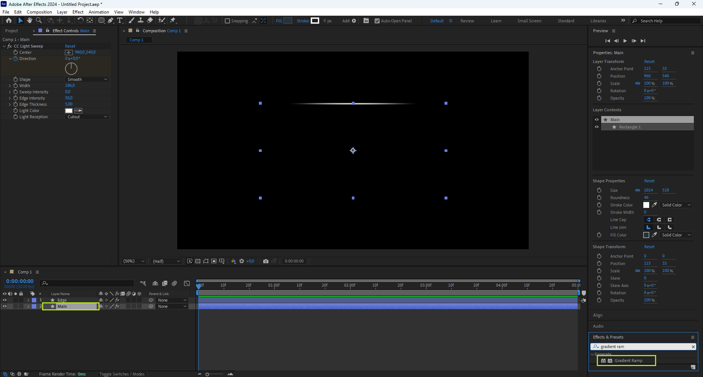
Task: Click Toggle Switches / Modes button
Action: 122,374
